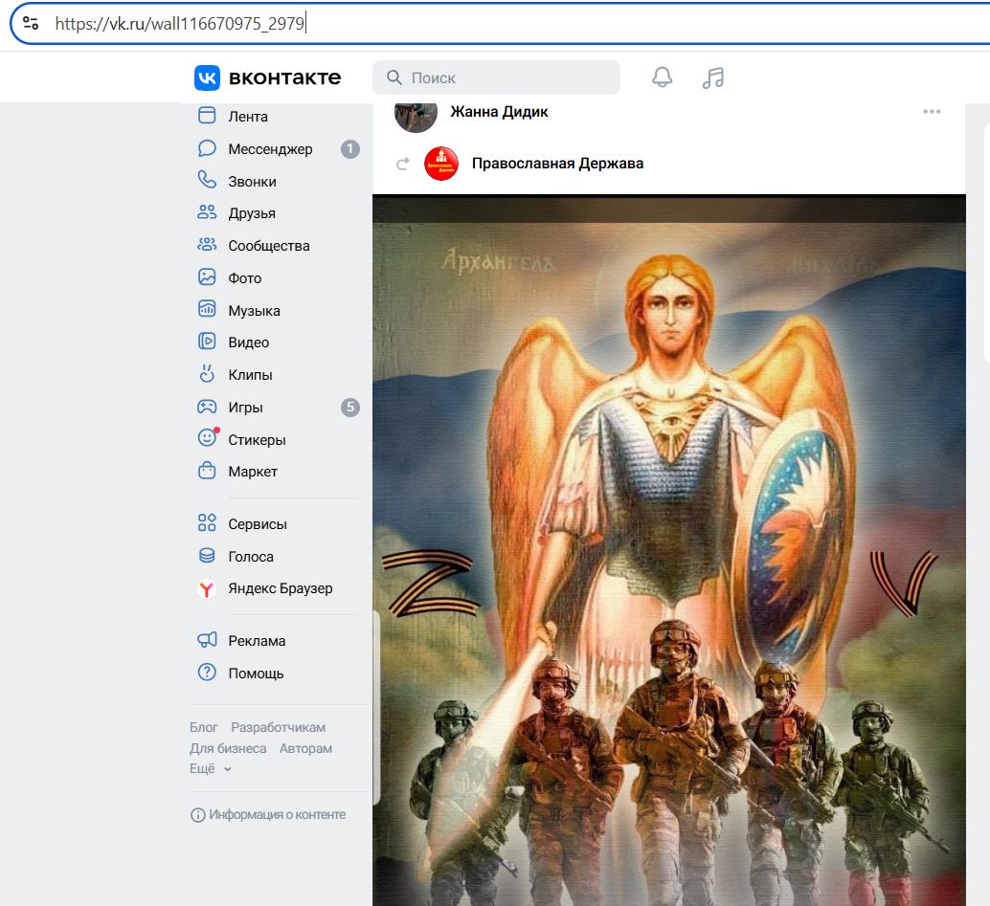Click the Друзья people icon

click(207, 212)
